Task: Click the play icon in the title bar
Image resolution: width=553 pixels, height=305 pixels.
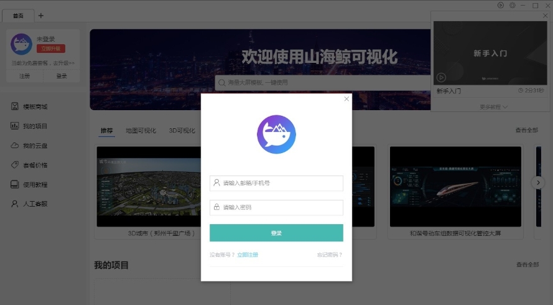Action: tap(501, 5)
